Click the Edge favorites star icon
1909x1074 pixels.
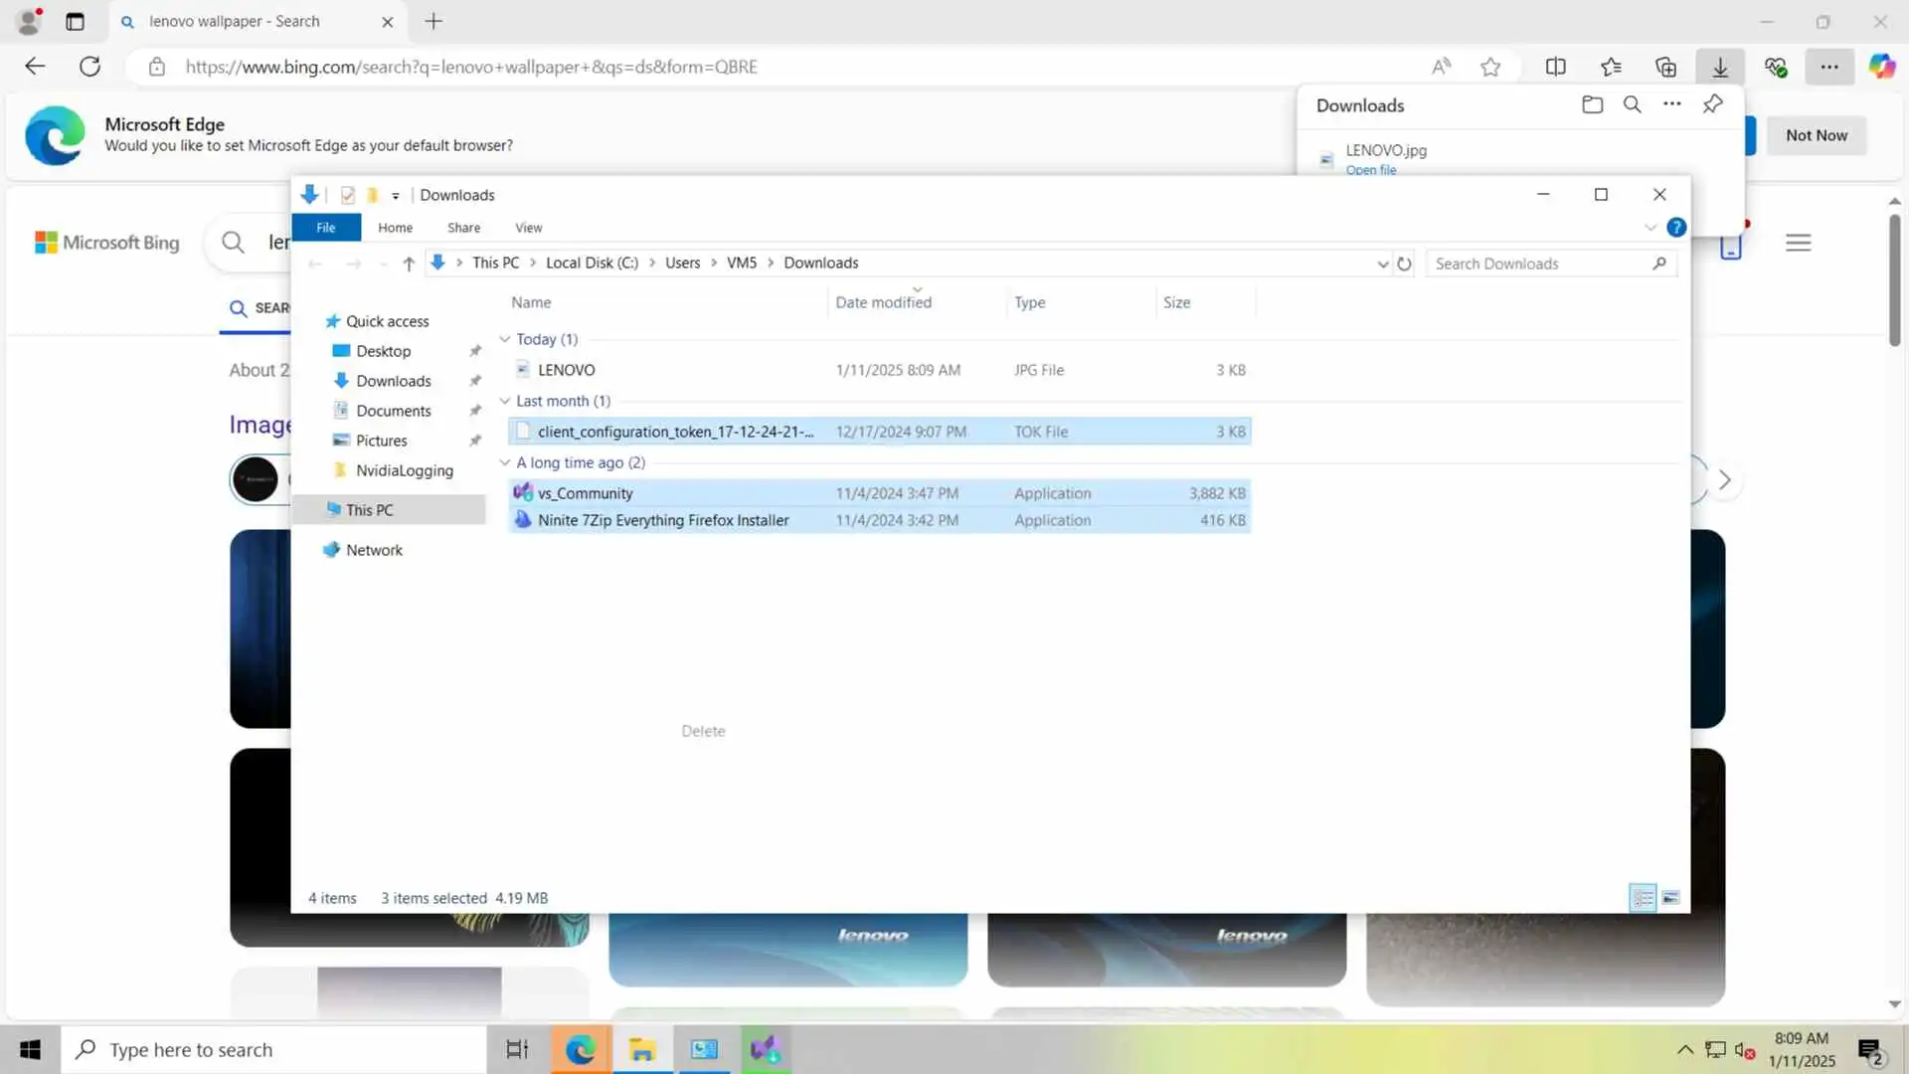pyautogui.click(x=1489, y=67)
